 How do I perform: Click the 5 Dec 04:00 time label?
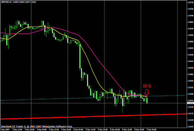78,130
